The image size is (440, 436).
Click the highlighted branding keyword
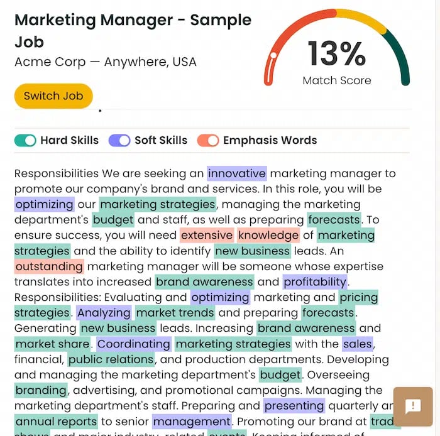point(41,390)
